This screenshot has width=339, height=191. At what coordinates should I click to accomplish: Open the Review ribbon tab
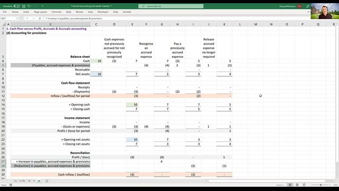(x=79, y=12)
